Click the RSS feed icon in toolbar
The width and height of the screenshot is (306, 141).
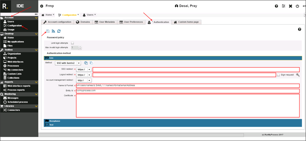click(x=53, y=31)
